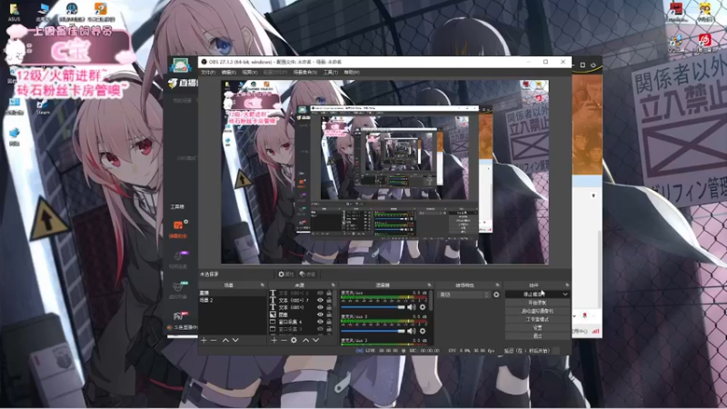Add a new source with the plus icon

click(274, 340)
